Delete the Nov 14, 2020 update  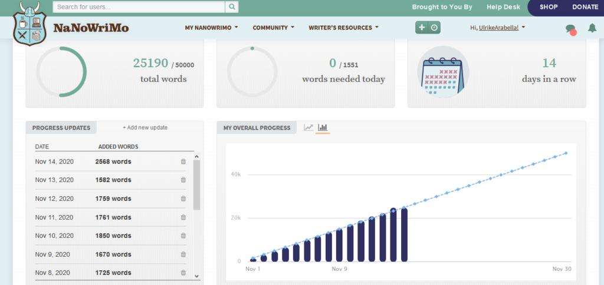point(183,161)
